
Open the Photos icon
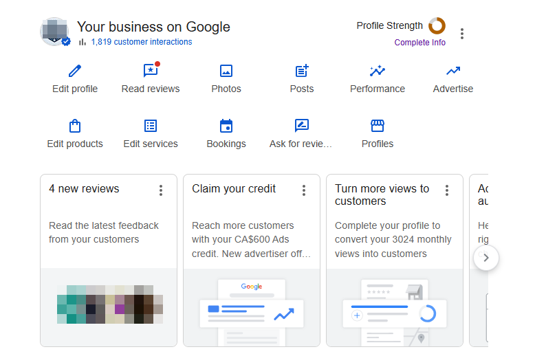pos(226,71)
